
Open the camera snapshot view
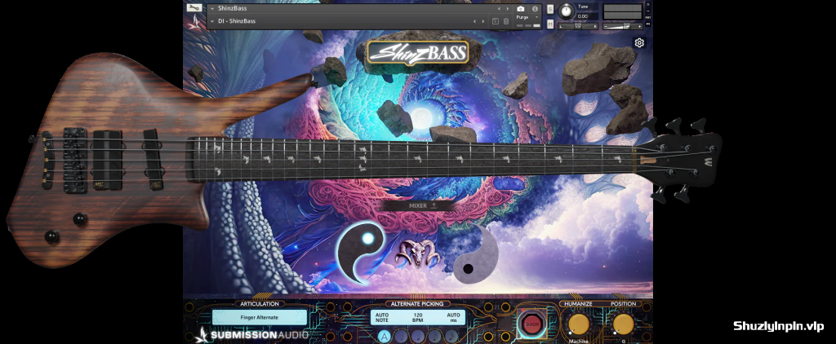coord(520,8)
